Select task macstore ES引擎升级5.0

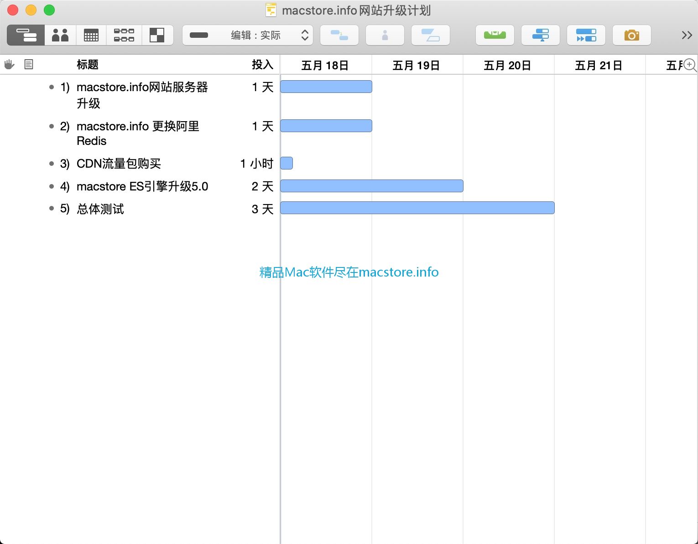(x=142, y=186)
